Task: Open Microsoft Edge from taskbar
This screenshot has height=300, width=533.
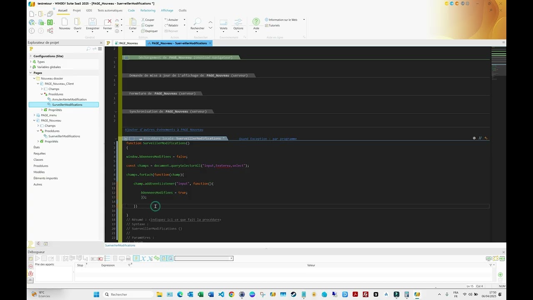Action: pyautogui.click(x=180, y=294)
